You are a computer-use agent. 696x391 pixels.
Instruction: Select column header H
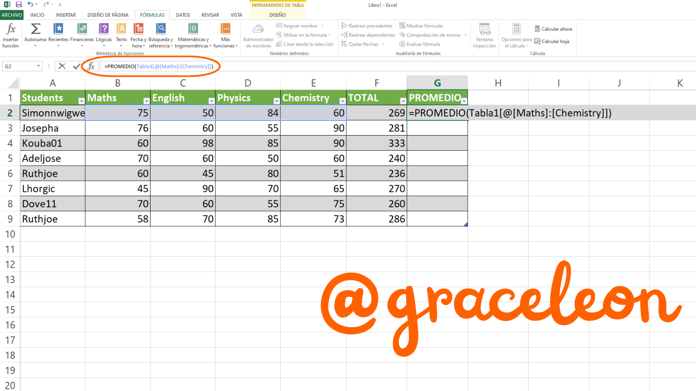498,83
